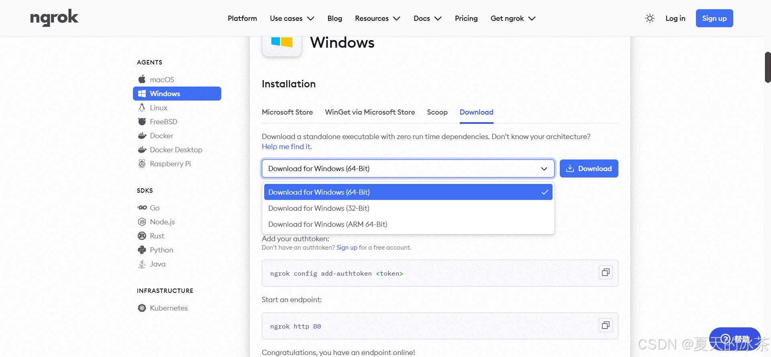
Task: Open the Python SDK label
Action: click(161, 250)
